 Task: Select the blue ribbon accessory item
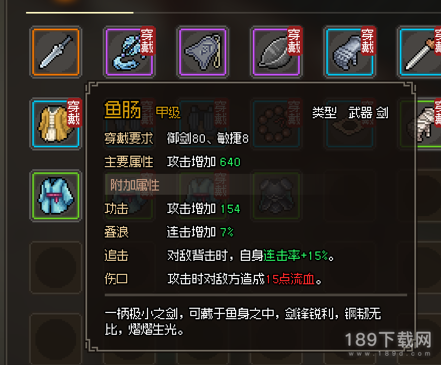coord(129,52)
